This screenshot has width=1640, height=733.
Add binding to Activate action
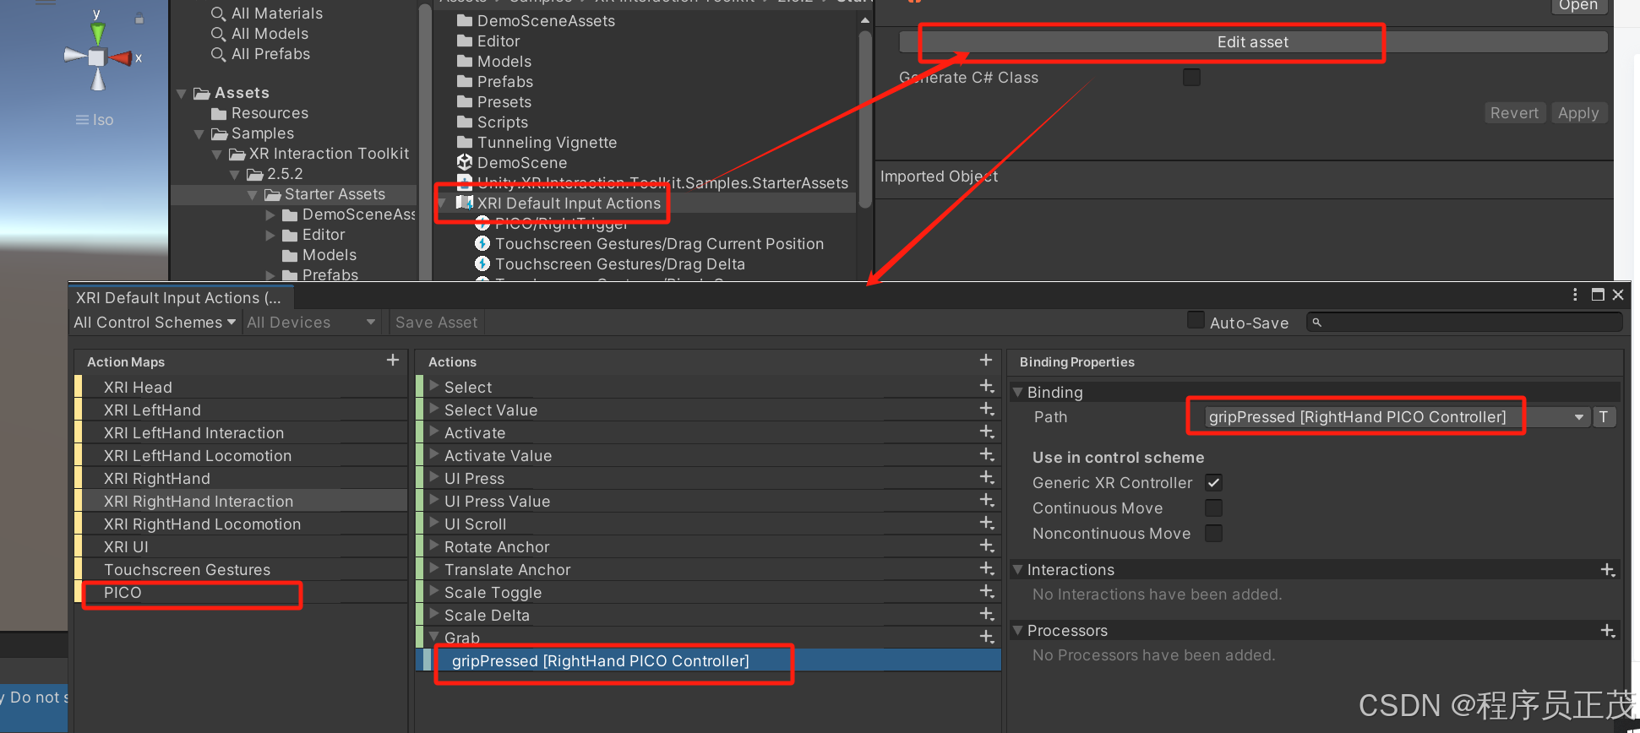point(987,432)
